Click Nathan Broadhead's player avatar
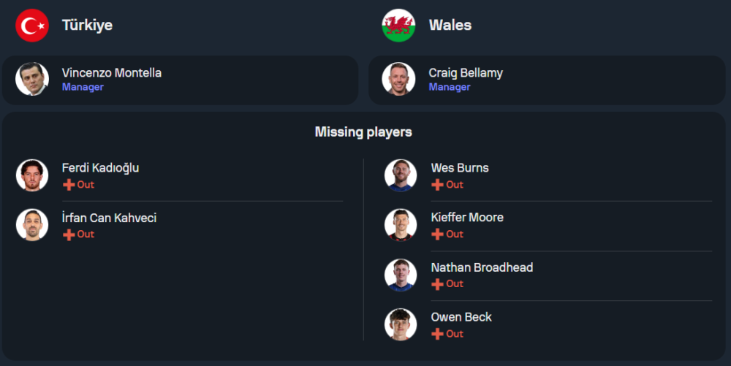 coord(401,275)
